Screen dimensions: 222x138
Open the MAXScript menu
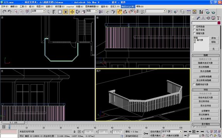click(128, 7)
